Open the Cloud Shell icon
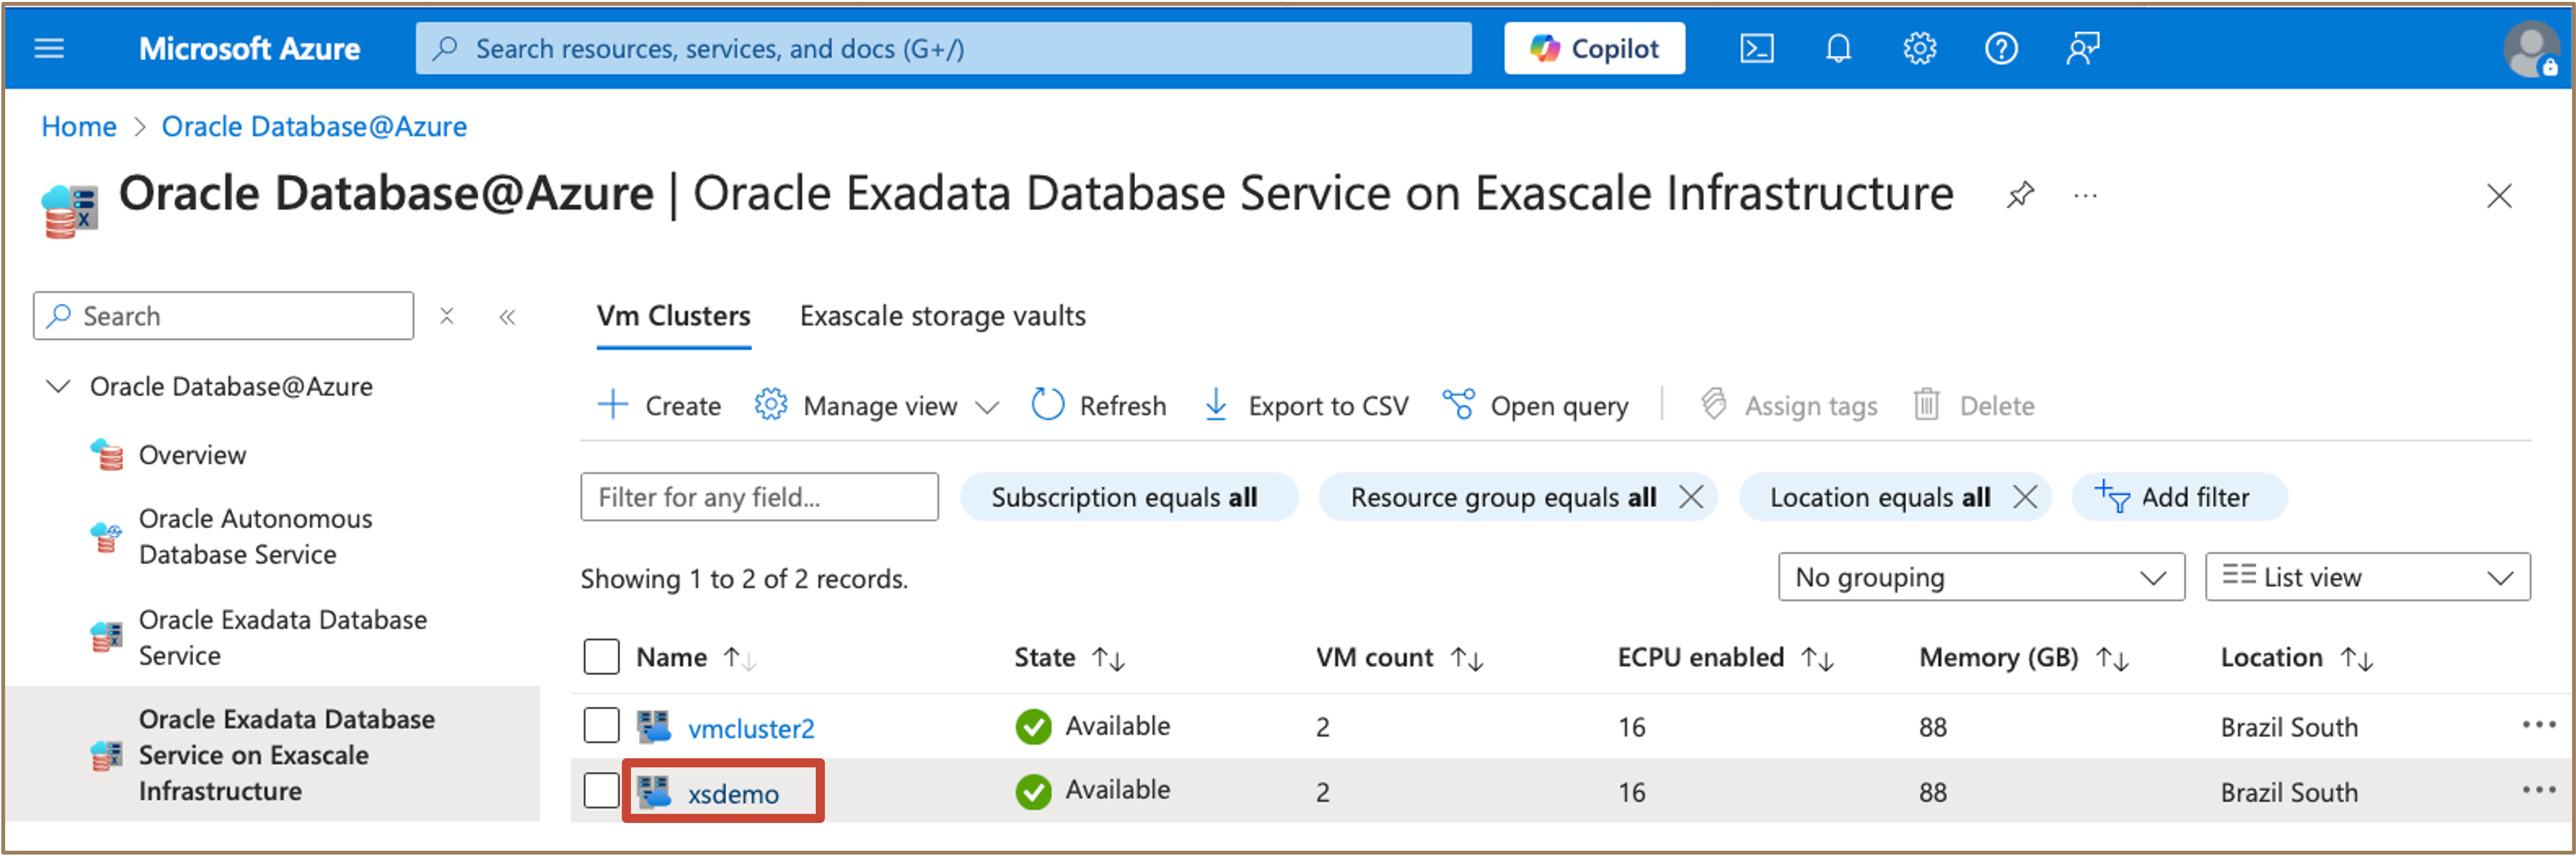2576x856 pixels. 1756,48
